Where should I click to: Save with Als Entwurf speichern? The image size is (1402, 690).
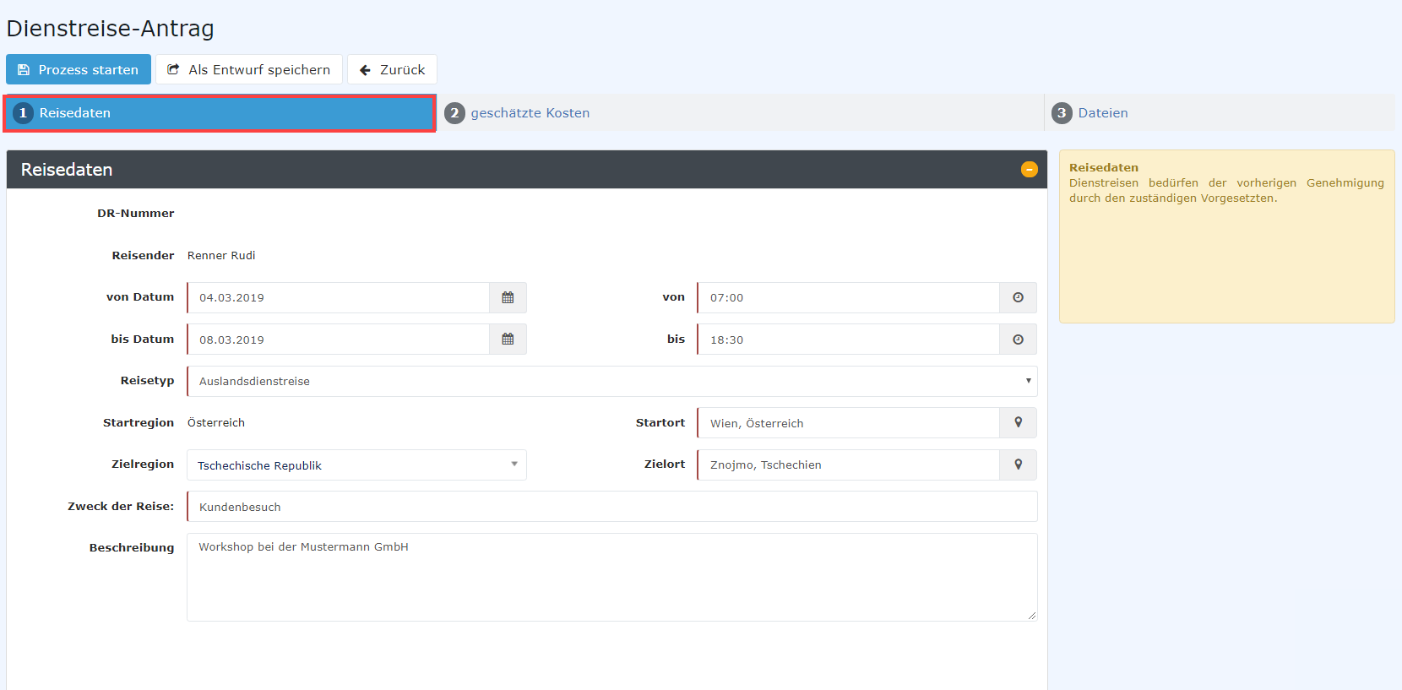249,69
